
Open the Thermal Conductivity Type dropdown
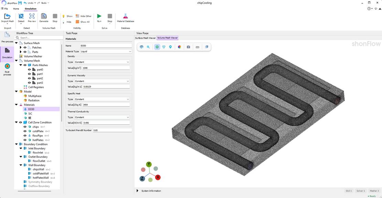(x=102, y=117)
